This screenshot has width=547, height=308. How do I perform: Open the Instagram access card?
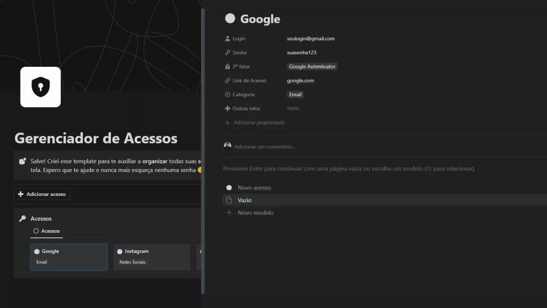coord(152,258)
